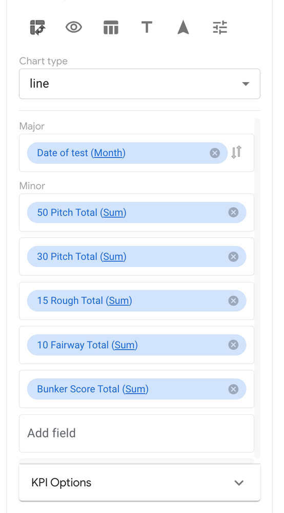Screen dimensions: 284x513
Task: Click the Add field input box
Action: click(x=136, y=433)
